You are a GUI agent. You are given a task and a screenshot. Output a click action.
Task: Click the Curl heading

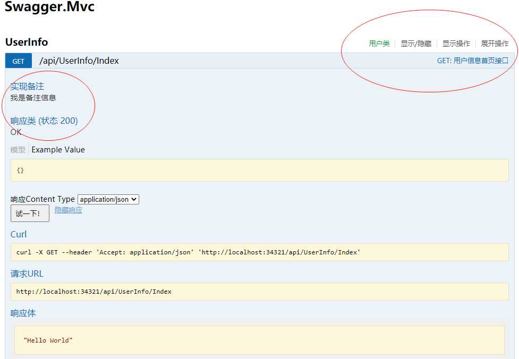pos(19,234)
